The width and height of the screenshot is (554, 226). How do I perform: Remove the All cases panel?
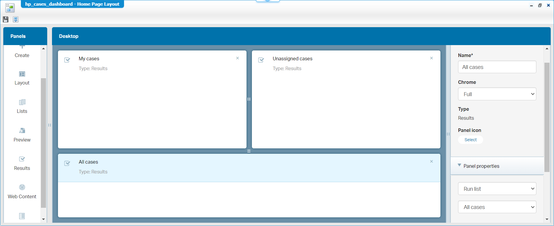pos(431,162)
